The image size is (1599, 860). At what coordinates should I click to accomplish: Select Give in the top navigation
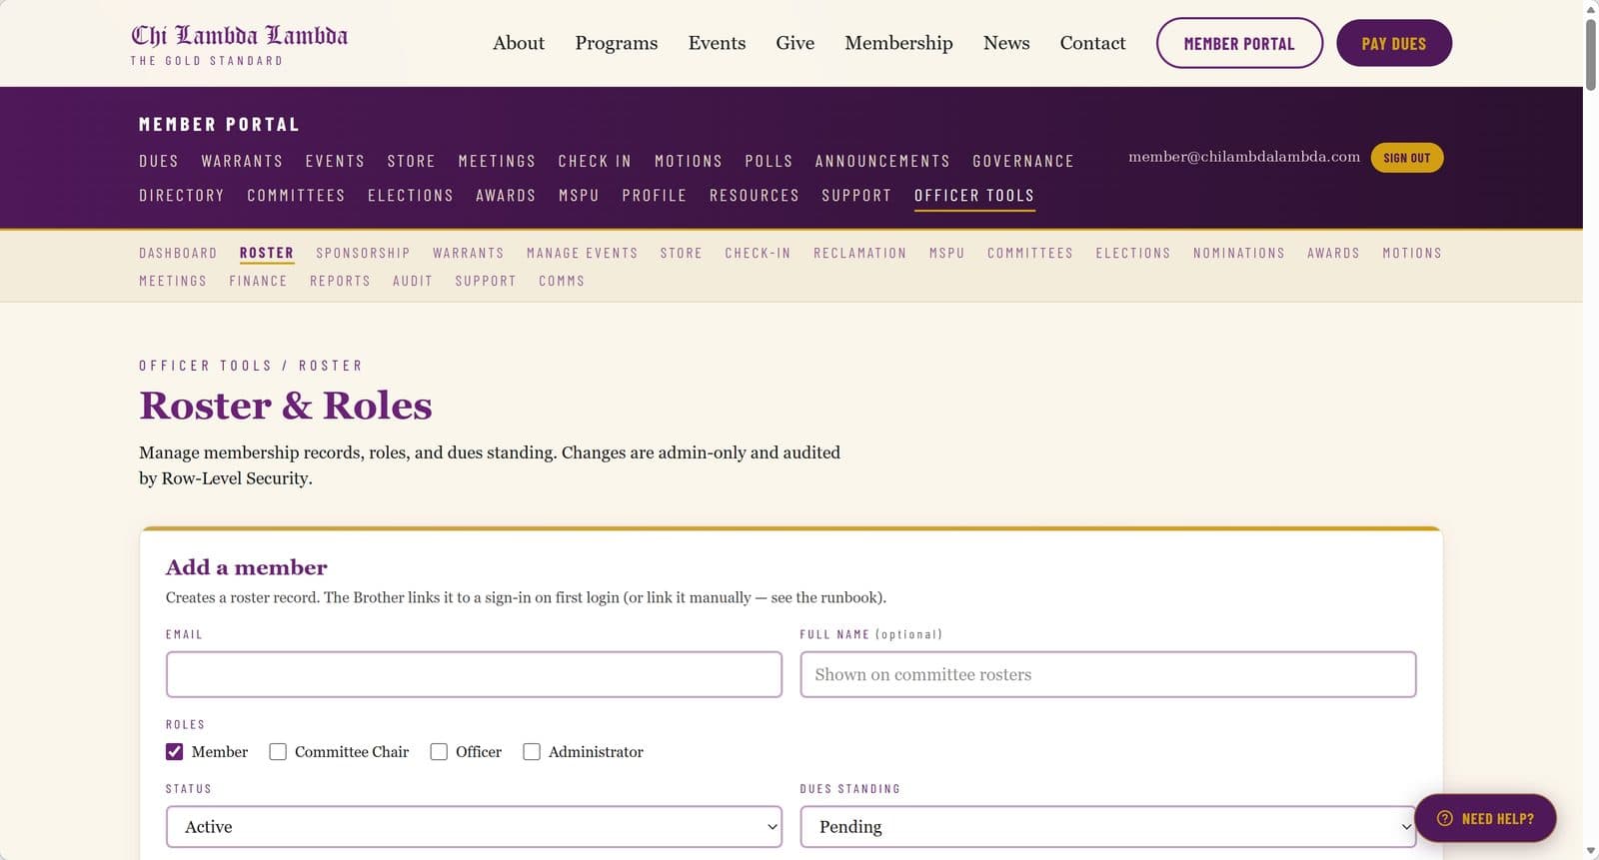796,43
